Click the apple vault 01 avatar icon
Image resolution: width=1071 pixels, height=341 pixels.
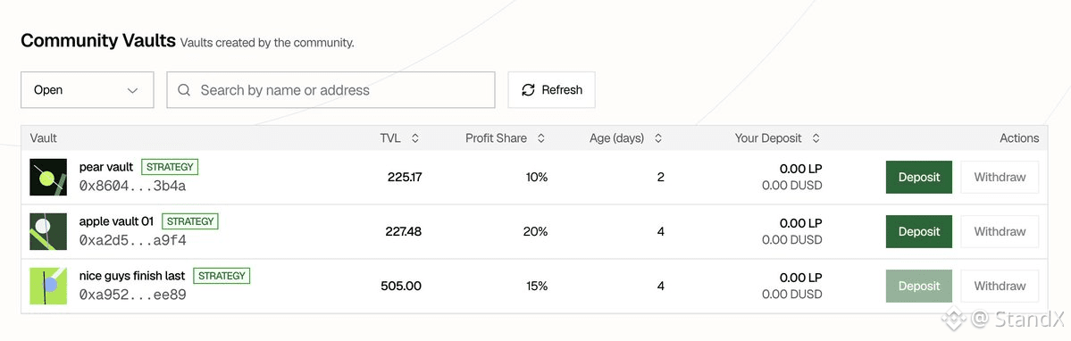[x=48, y=232]
